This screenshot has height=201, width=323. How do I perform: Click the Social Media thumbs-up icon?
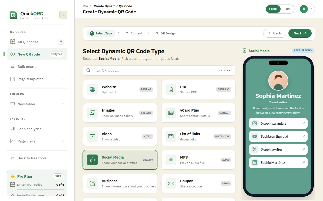click(92, 160)
